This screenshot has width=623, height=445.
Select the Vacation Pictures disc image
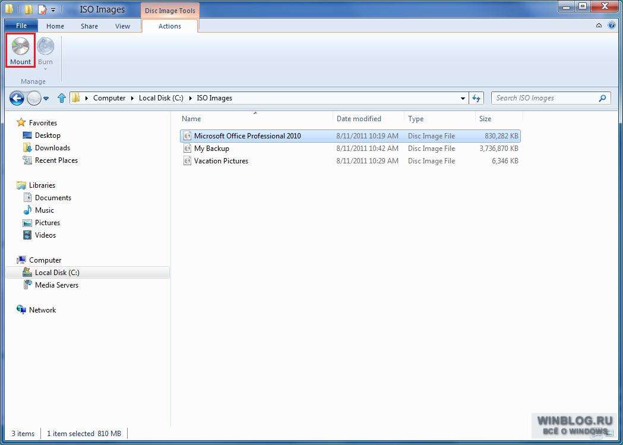[x=350, y=161]
